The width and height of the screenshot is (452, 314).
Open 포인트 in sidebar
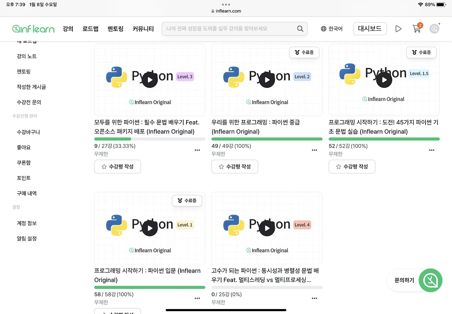pyautogui.click(x=24, y=178)
